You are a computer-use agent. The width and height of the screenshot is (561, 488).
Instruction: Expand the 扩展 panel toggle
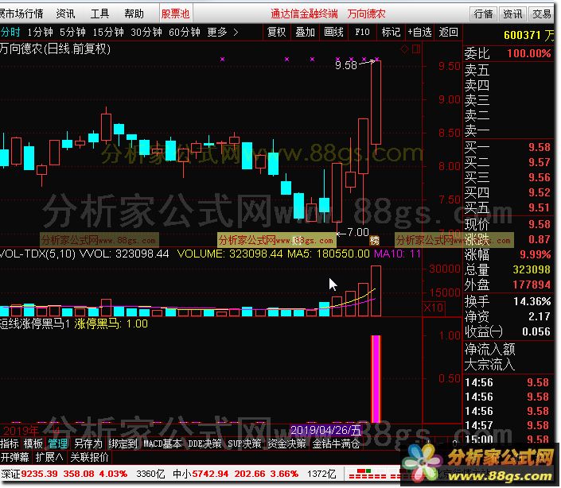49,457
